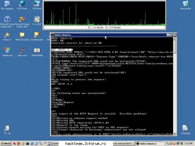Click 'The following error was encountered:' line
This screenshot has height=146, width=195.
pyautogui.click(x=78, y=93)
